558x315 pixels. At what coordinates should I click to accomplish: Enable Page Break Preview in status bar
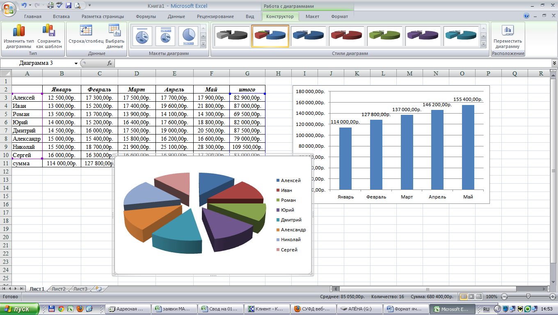478,297
